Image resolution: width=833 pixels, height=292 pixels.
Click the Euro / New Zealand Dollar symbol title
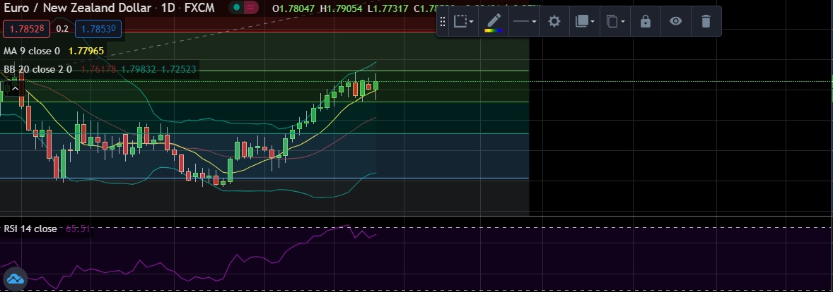78,8
